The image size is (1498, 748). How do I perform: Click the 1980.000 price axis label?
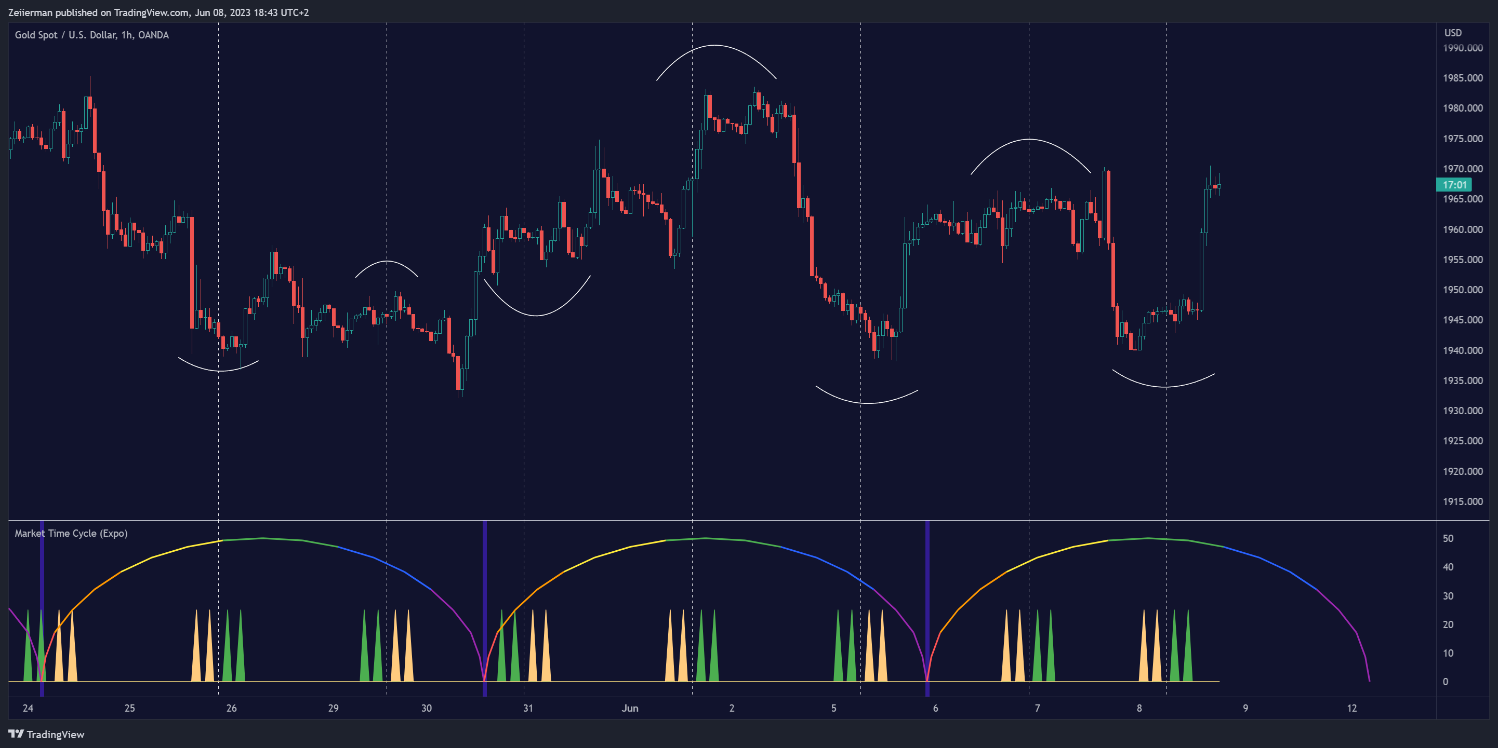[1463, 108]
